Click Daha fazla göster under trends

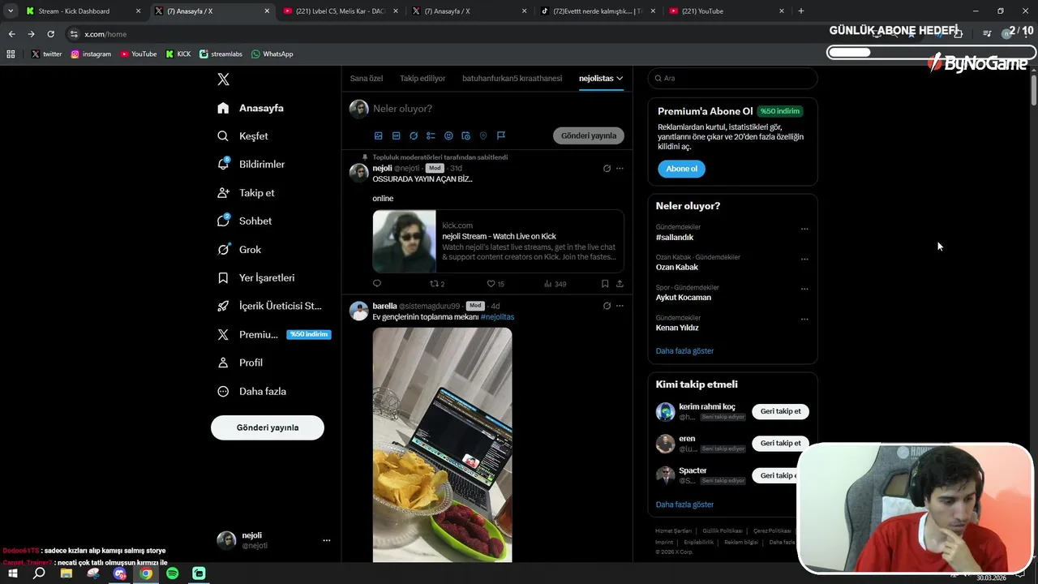coord(684,351)
